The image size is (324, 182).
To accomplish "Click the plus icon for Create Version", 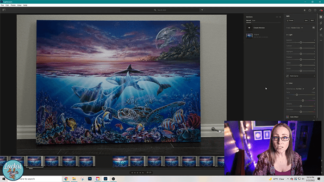I will (x=249, y=28).
